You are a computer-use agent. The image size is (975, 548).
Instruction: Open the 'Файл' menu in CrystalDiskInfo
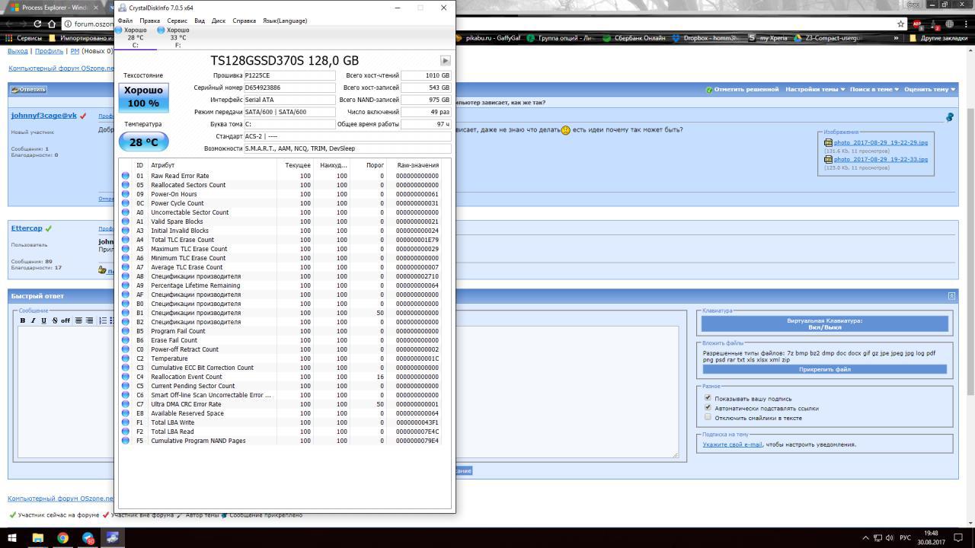click(125, 21)
